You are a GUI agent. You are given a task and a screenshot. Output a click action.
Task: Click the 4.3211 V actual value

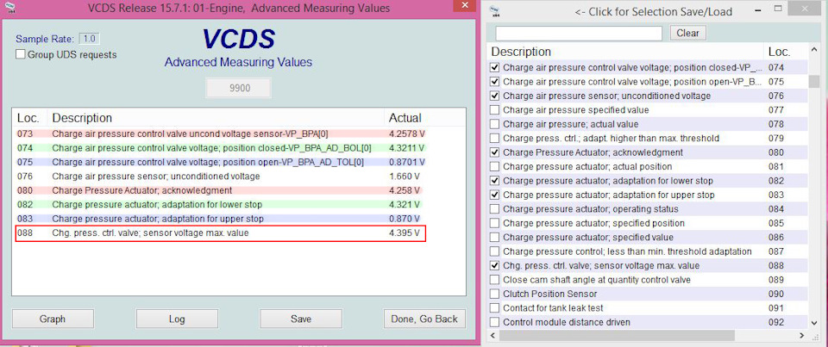(406, 148)
